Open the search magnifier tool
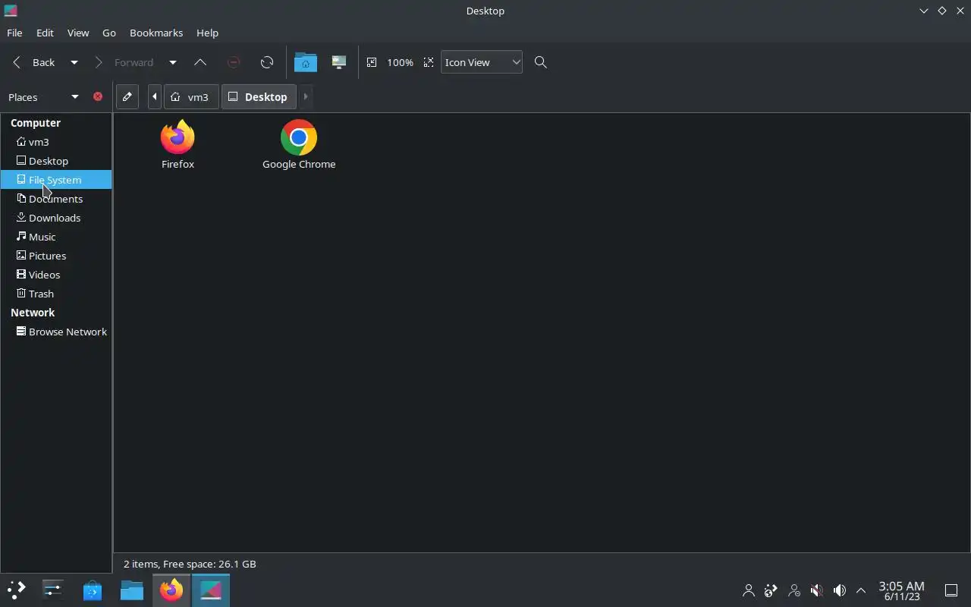 point(541,62)
